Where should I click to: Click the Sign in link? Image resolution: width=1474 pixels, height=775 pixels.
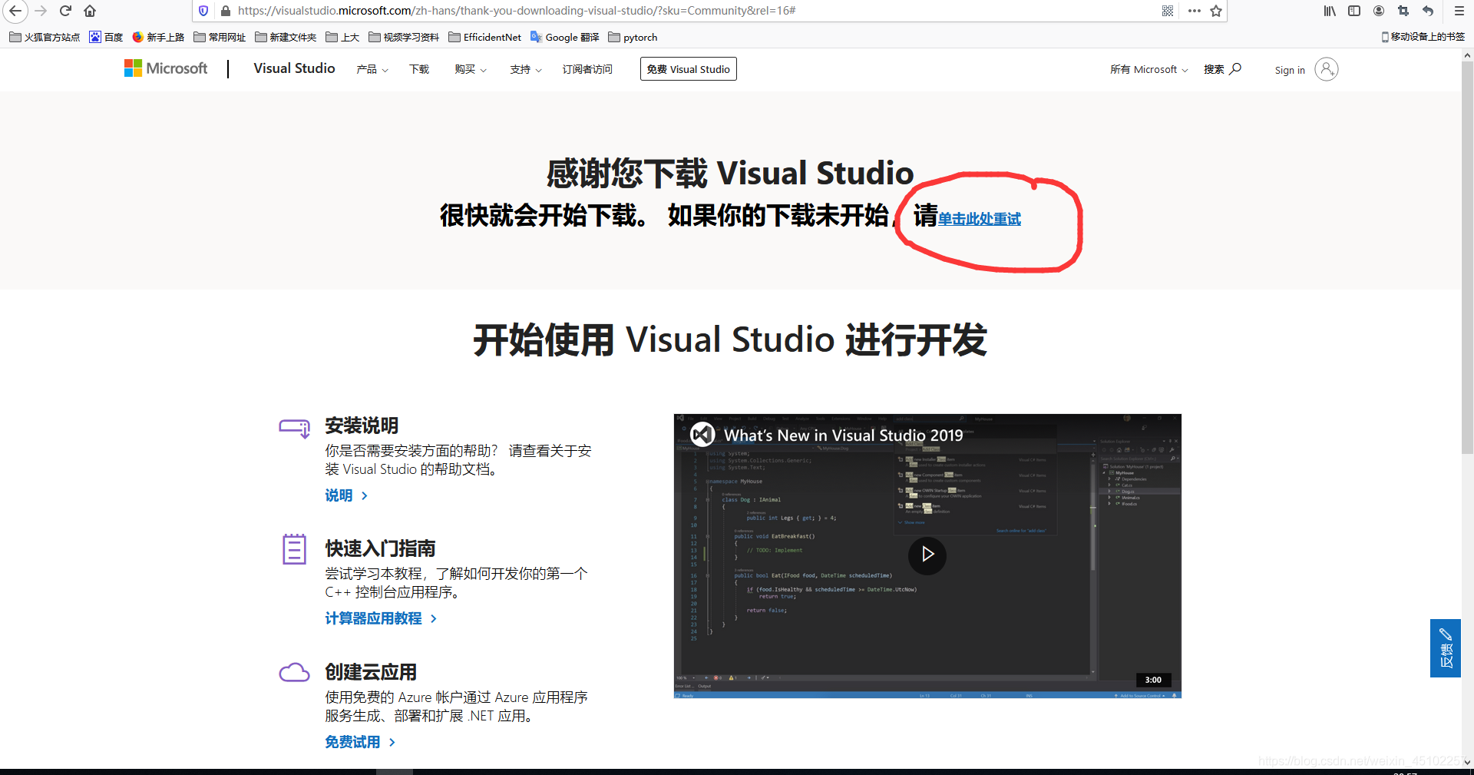tap(1290, 70)
